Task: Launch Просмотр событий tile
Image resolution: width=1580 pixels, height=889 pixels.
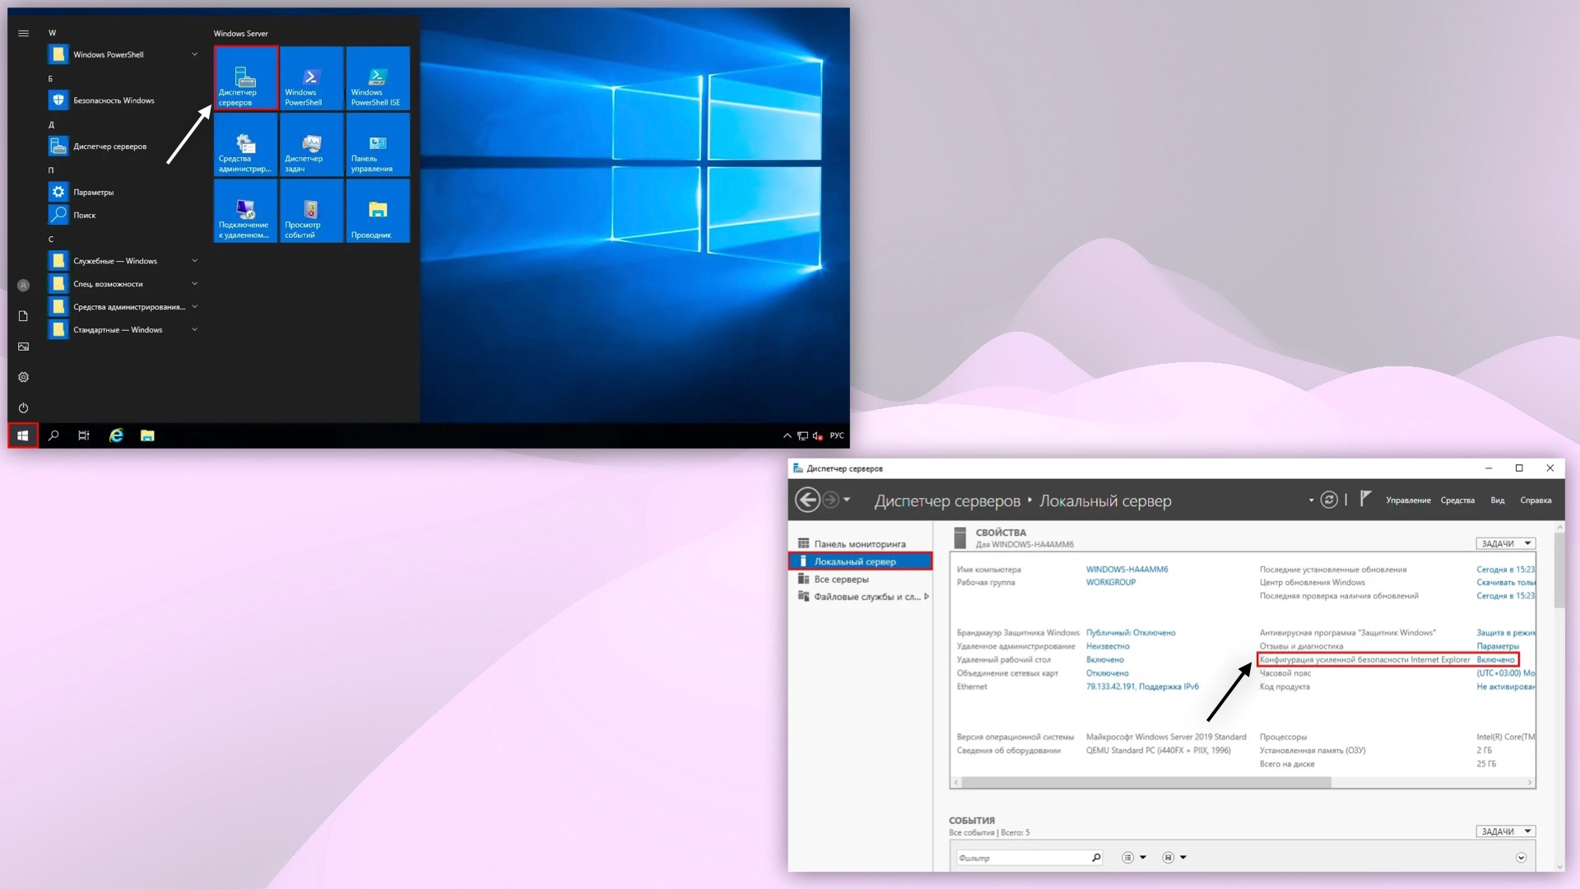Action: pos(310,211)
